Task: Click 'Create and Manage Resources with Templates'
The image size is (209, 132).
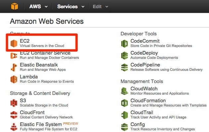Action: coord(169,105)
